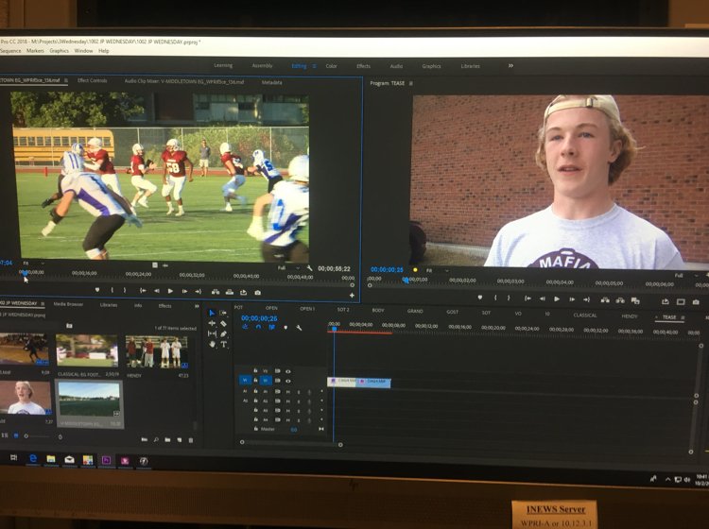Expand Project panel tabs overflow chevron
The height and width of the screenshot is (529, 709).
click(x=197, y=306)
